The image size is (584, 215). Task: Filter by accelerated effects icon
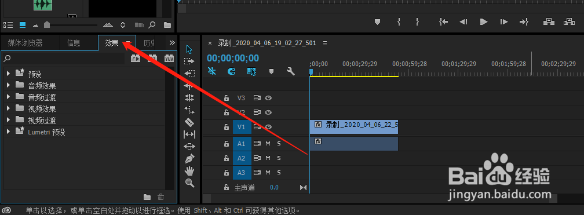[136, 58]
